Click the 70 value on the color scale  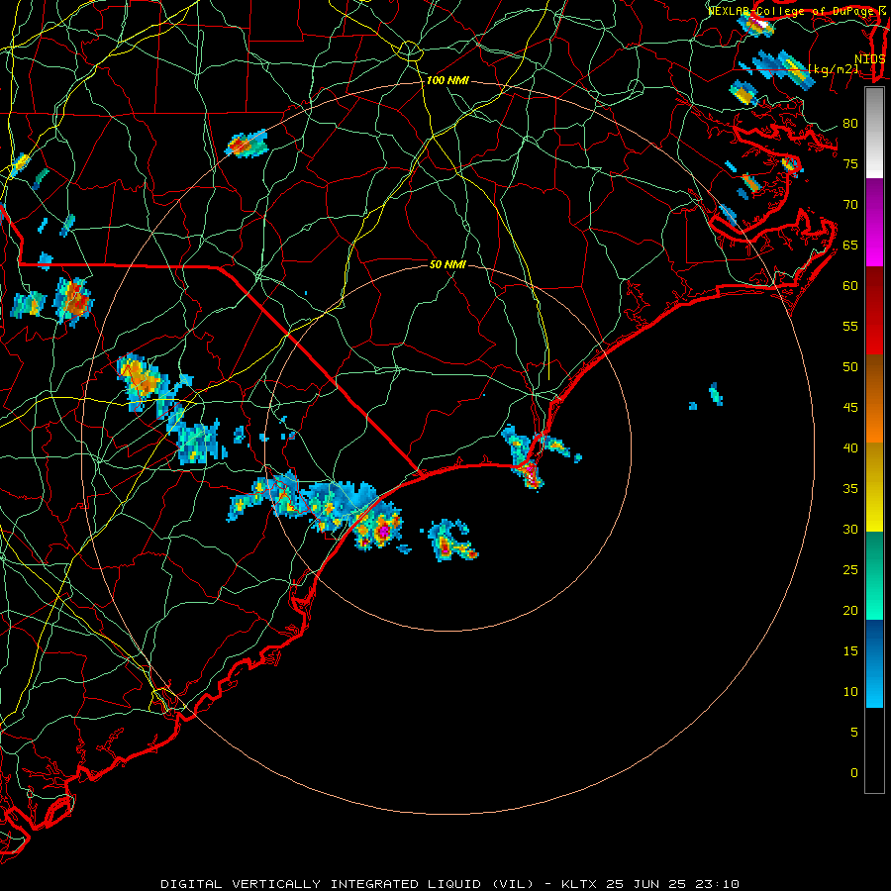click(850, 205)
